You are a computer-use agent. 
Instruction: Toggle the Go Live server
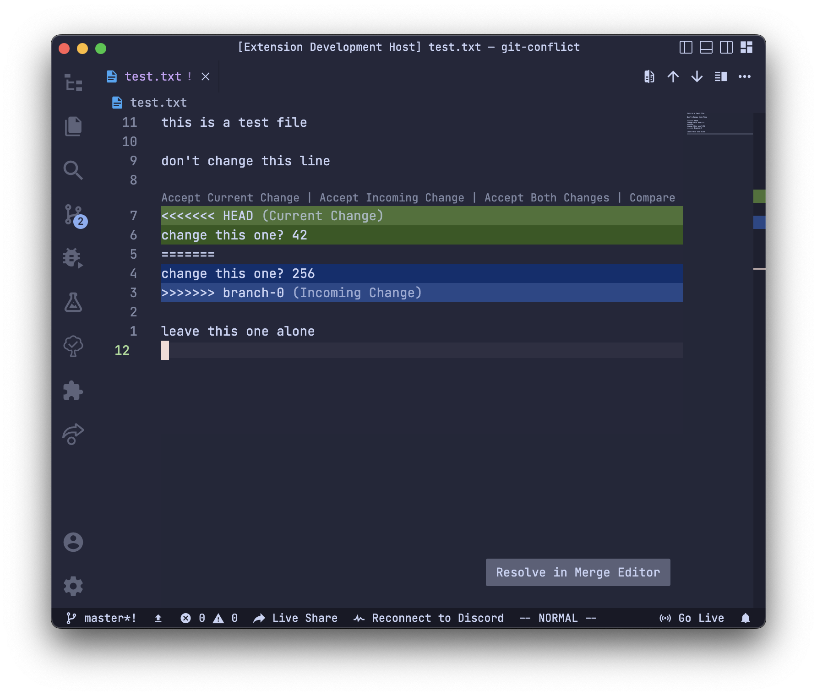coord(692,618)
